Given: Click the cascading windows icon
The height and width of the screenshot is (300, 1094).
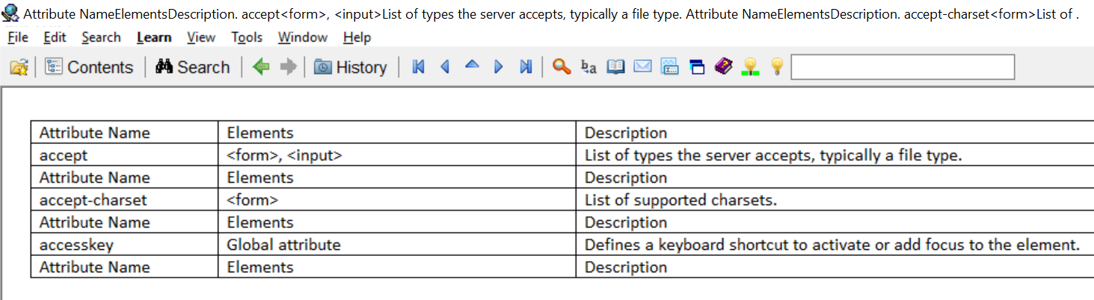Looking at the screenshot, I should [696, 67].
